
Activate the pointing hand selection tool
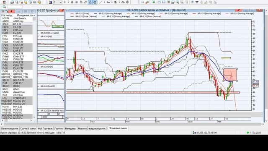pos(90,2)
